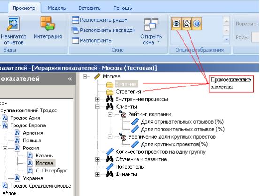Viewport: 260px width, 196px height.
Task: Launch the Интеграция tool
Action: (x=48, y=28)
